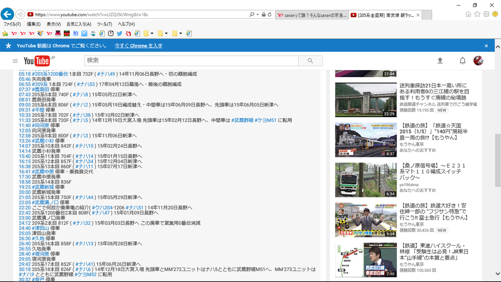Close the 205系全盛期 YouTube tab
This screenshot has width=501, height=282.
pyautogui.click(x=418, y=15)
